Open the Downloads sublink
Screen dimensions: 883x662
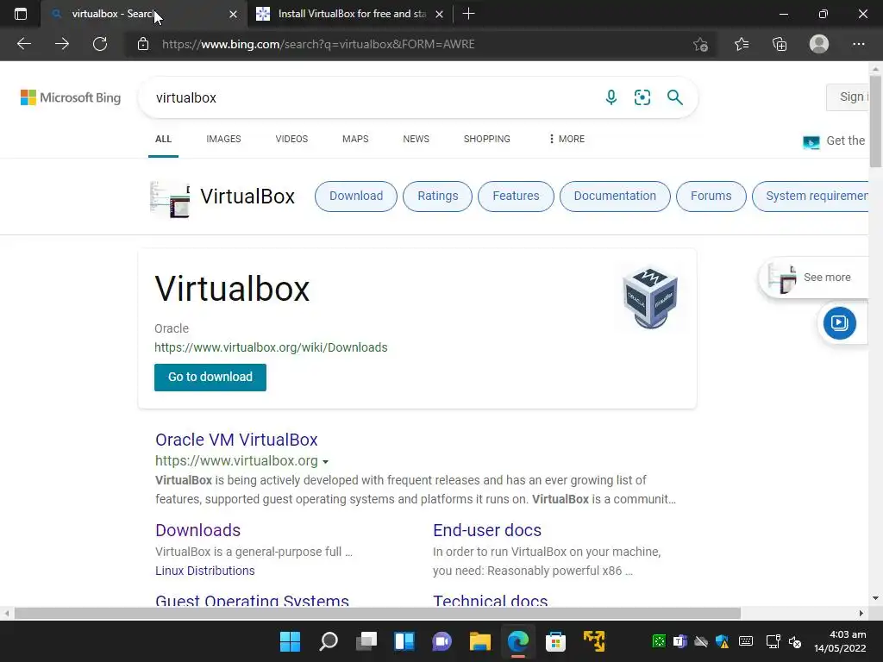pos(197,530)
